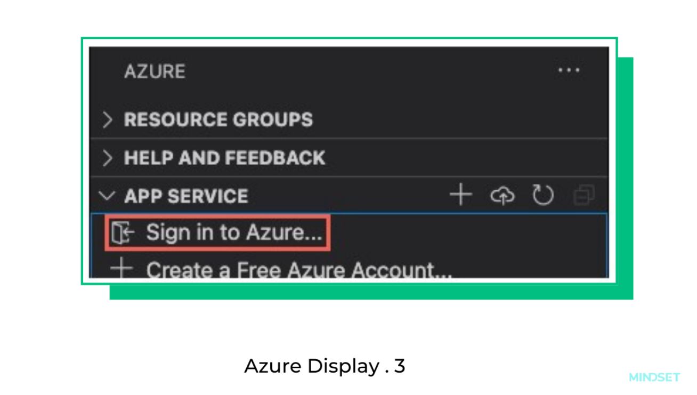Click the plus icon beside Create a Free Azure Account
Screen dimensions: 697x395
pyautogui.click(x=121, y=269)
